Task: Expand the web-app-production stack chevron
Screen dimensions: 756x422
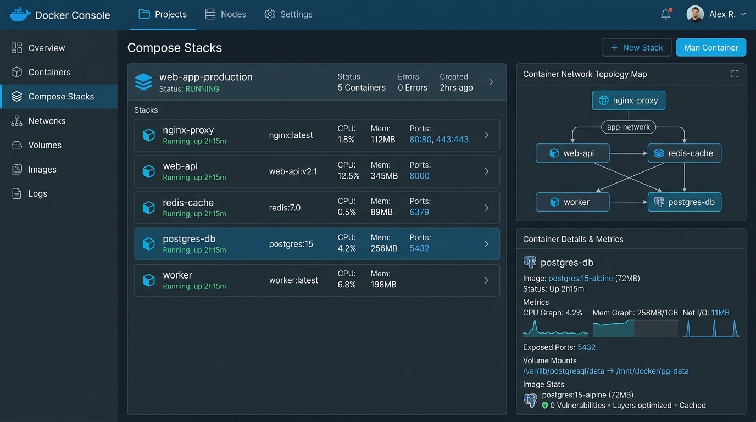Action: point(491,82)
